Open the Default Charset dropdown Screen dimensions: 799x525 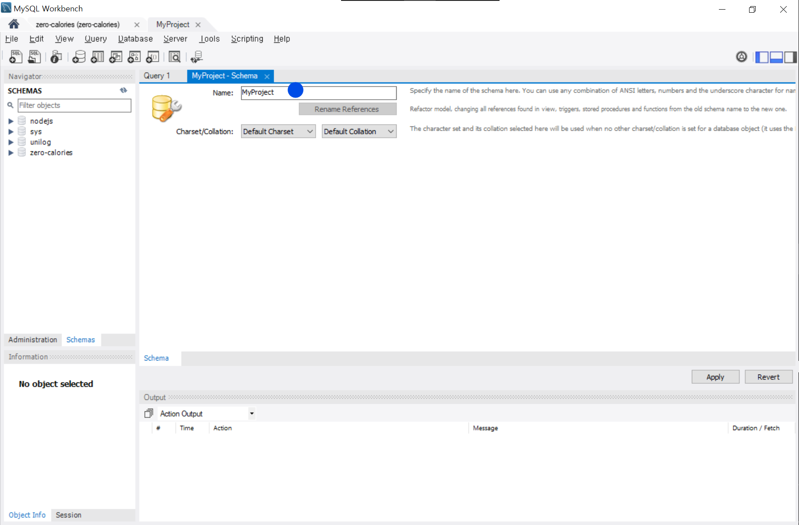click(x=278, y=131)
